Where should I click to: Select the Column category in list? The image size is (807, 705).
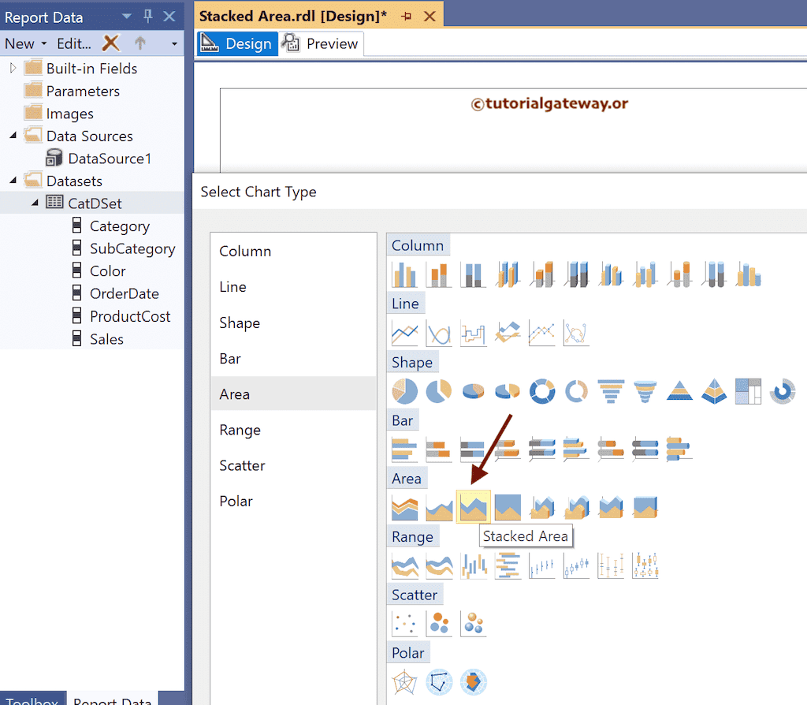point(293,252)
